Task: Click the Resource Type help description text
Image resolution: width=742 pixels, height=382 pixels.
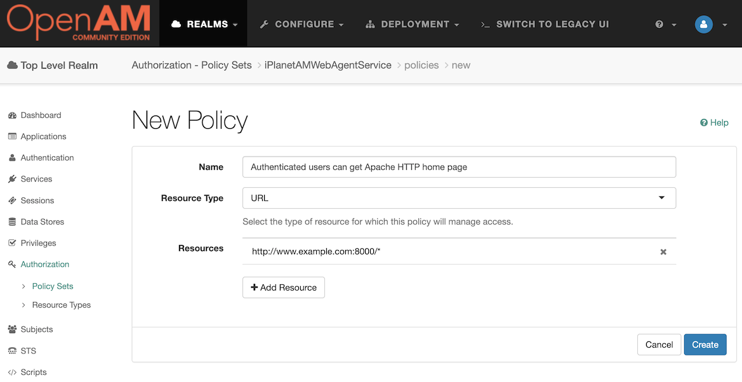Action: [x=378, y=221]
